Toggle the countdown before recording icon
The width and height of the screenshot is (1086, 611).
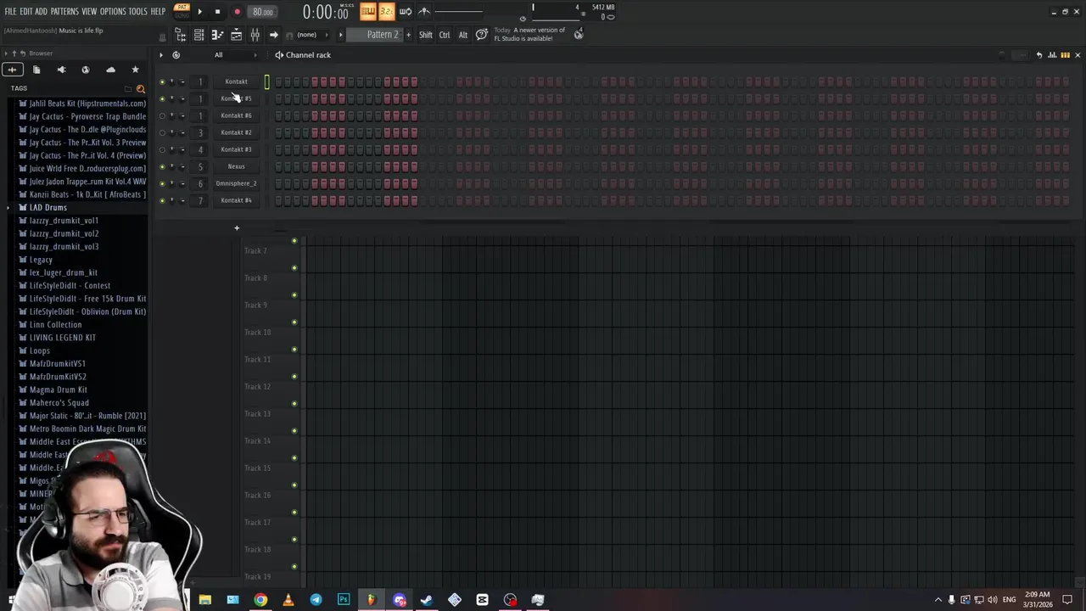(386, 12)
